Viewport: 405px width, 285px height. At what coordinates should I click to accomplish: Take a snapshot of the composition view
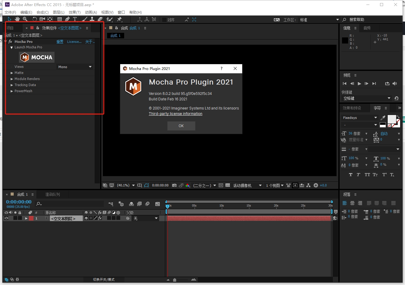(174, 185)
